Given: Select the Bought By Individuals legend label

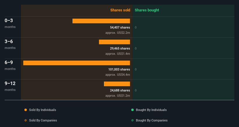Looking at the screenshot, I should coord(151,110).
